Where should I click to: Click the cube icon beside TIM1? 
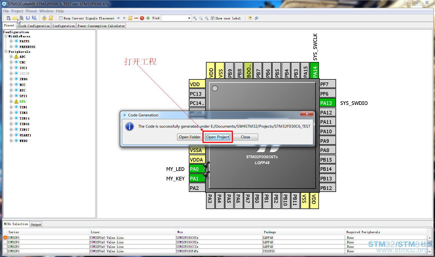tap(16, 107)
